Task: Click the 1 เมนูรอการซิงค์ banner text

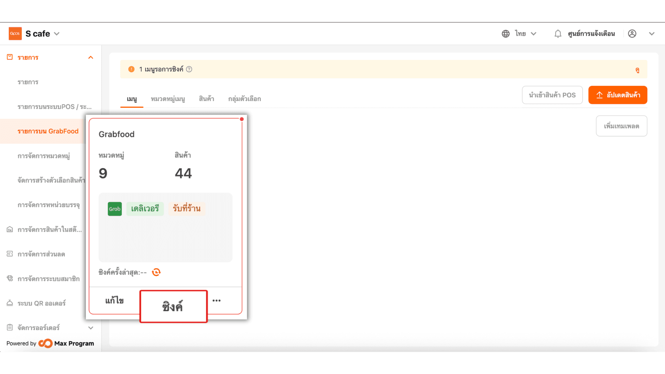Action: point(161,69)
